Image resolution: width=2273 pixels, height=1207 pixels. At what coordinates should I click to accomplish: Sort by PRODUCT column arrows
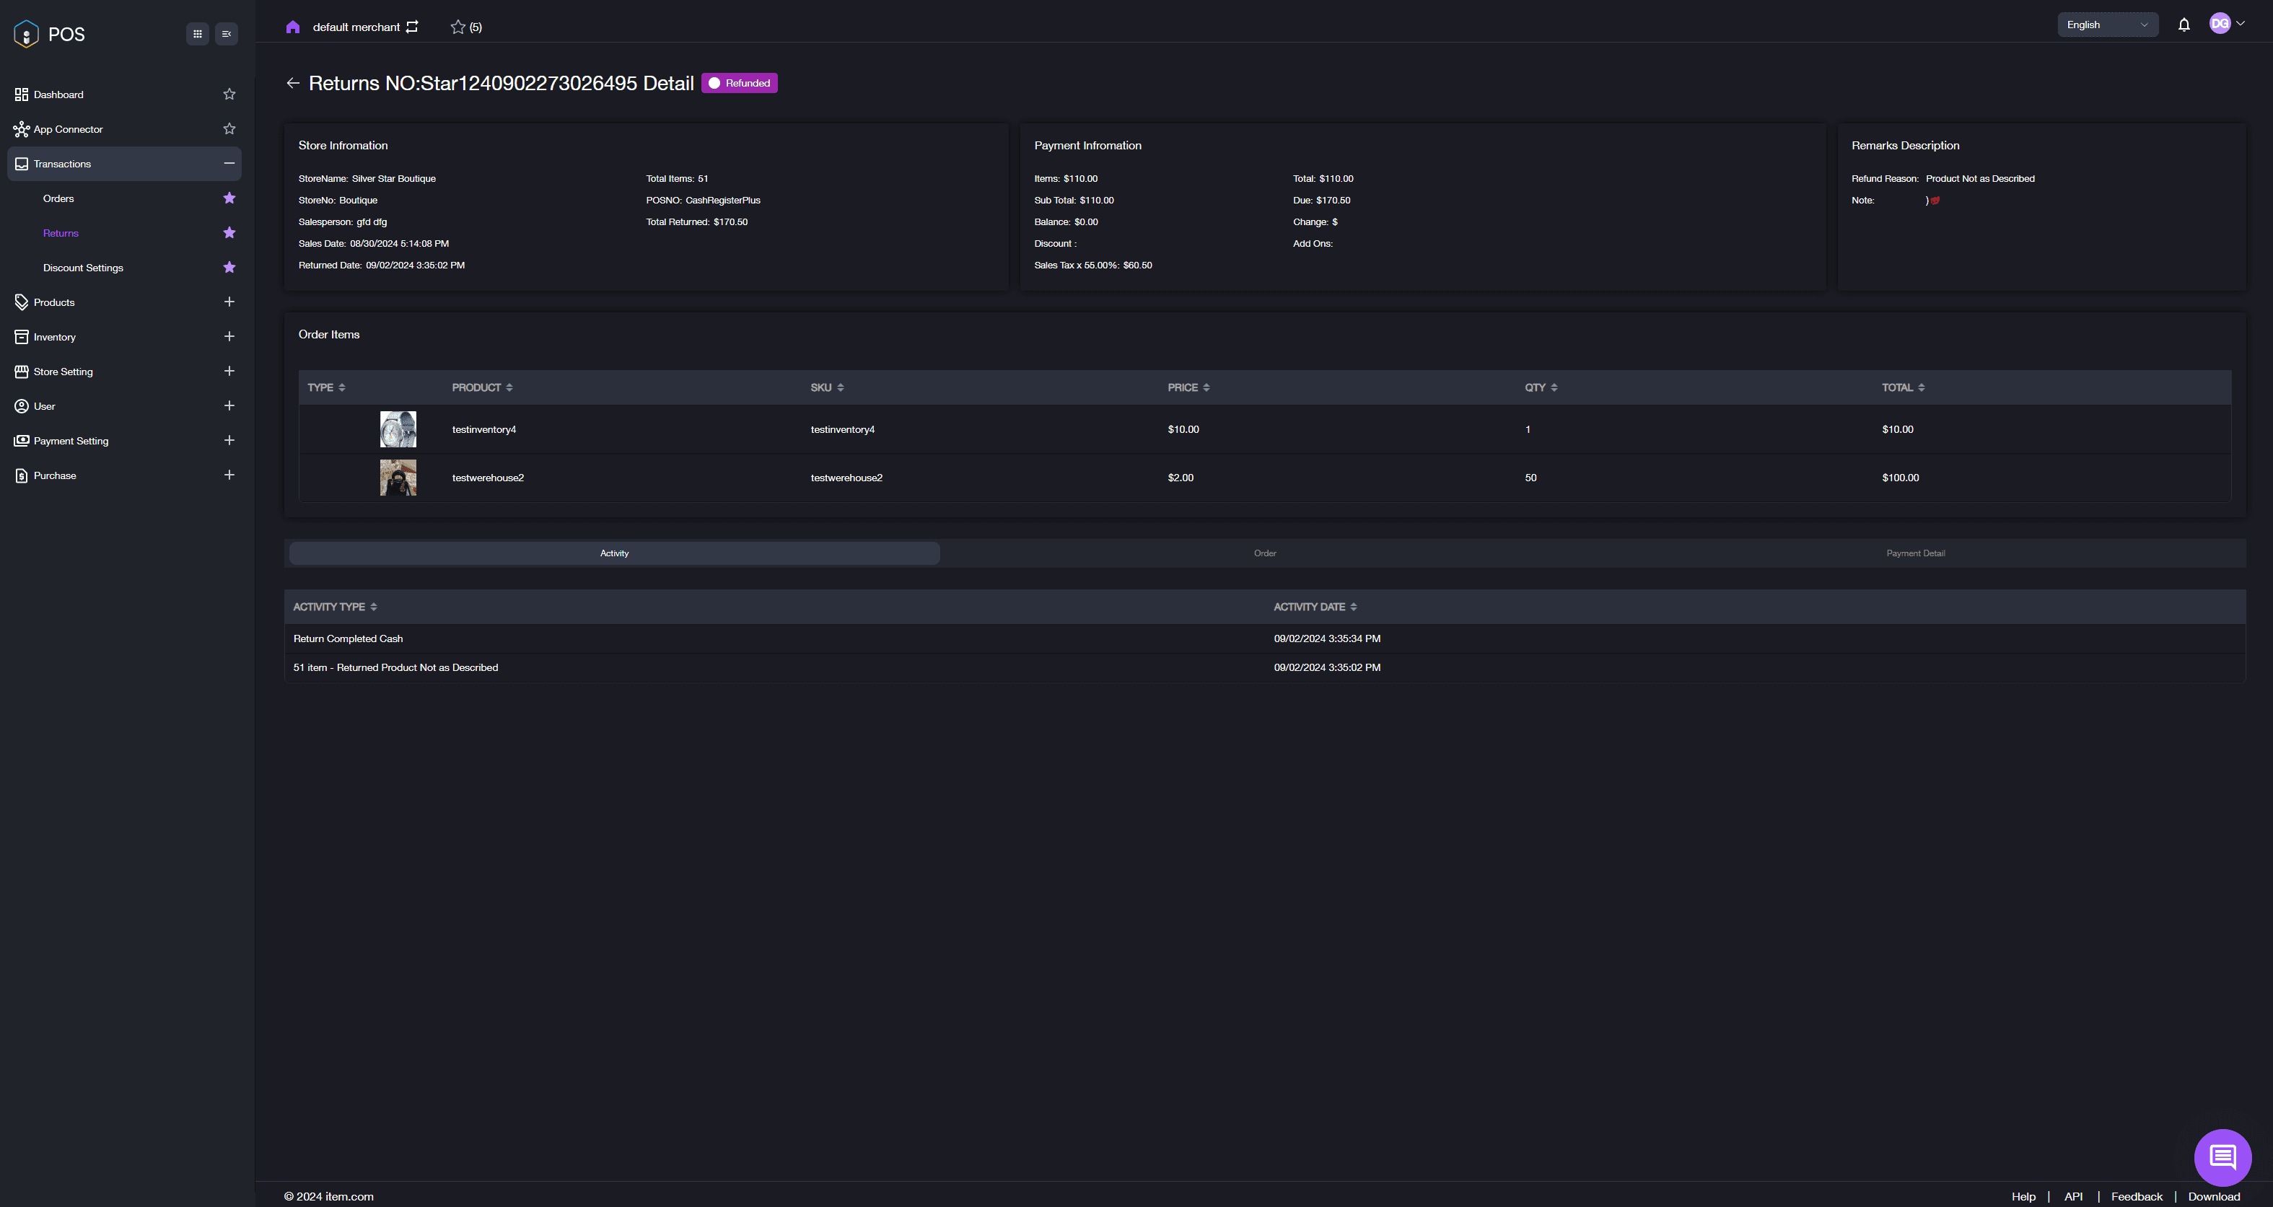click(x=509, y=387)
